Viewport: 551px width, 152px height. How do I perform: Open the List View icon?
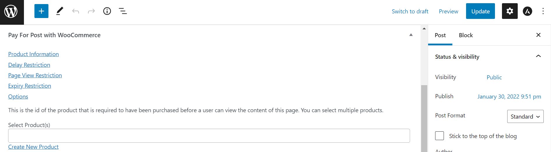tap(123, 11)
